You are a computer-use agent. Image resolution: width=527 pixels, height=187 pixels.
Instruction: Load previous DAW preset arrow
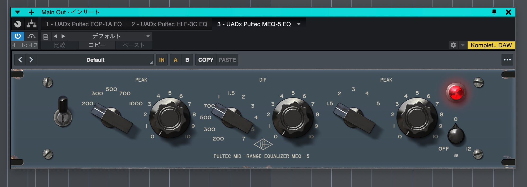55,36
